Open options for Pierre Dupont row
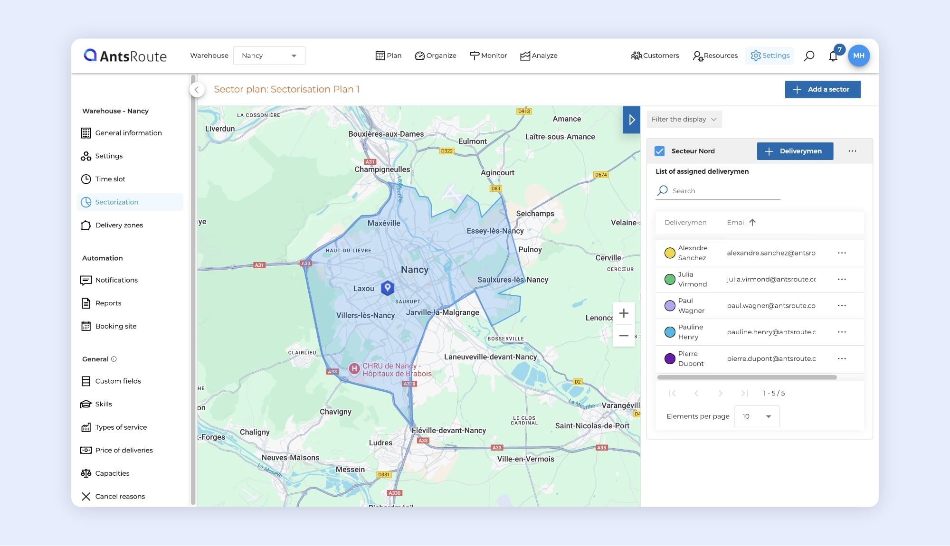The width and height of the screenshot is (950, 546). (x=842, y=358)
